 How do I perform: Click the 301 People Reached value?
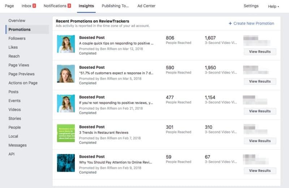tap(169, 127)
